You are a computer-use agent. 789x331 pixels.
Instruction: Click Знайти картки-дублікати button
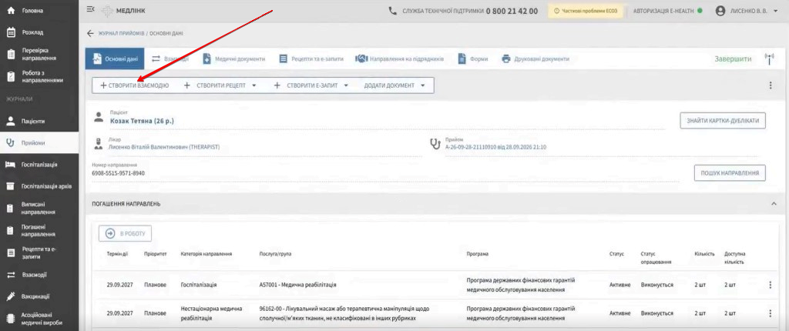723,121
